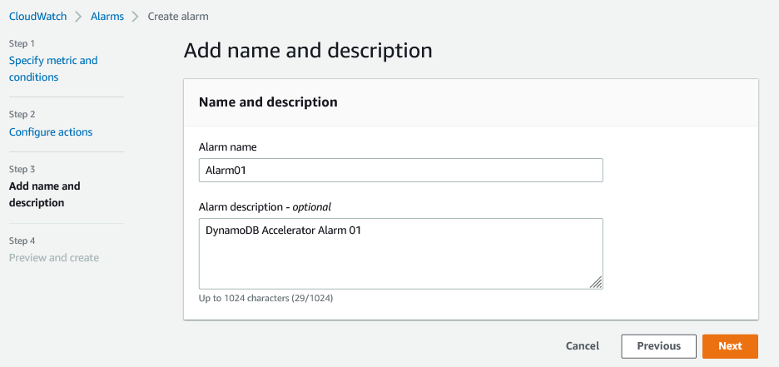
Task: Click the Name and description panel header
Action: [268, 102]
